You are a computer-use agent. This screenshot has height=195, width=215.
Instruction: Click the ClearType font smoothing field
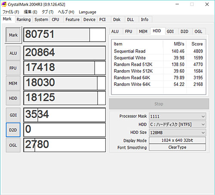tap(177, 147)
